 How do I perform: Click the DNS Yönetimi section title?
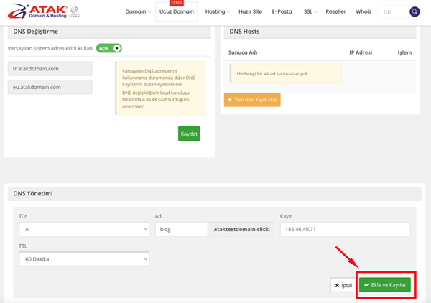click(x=33, y=193)
